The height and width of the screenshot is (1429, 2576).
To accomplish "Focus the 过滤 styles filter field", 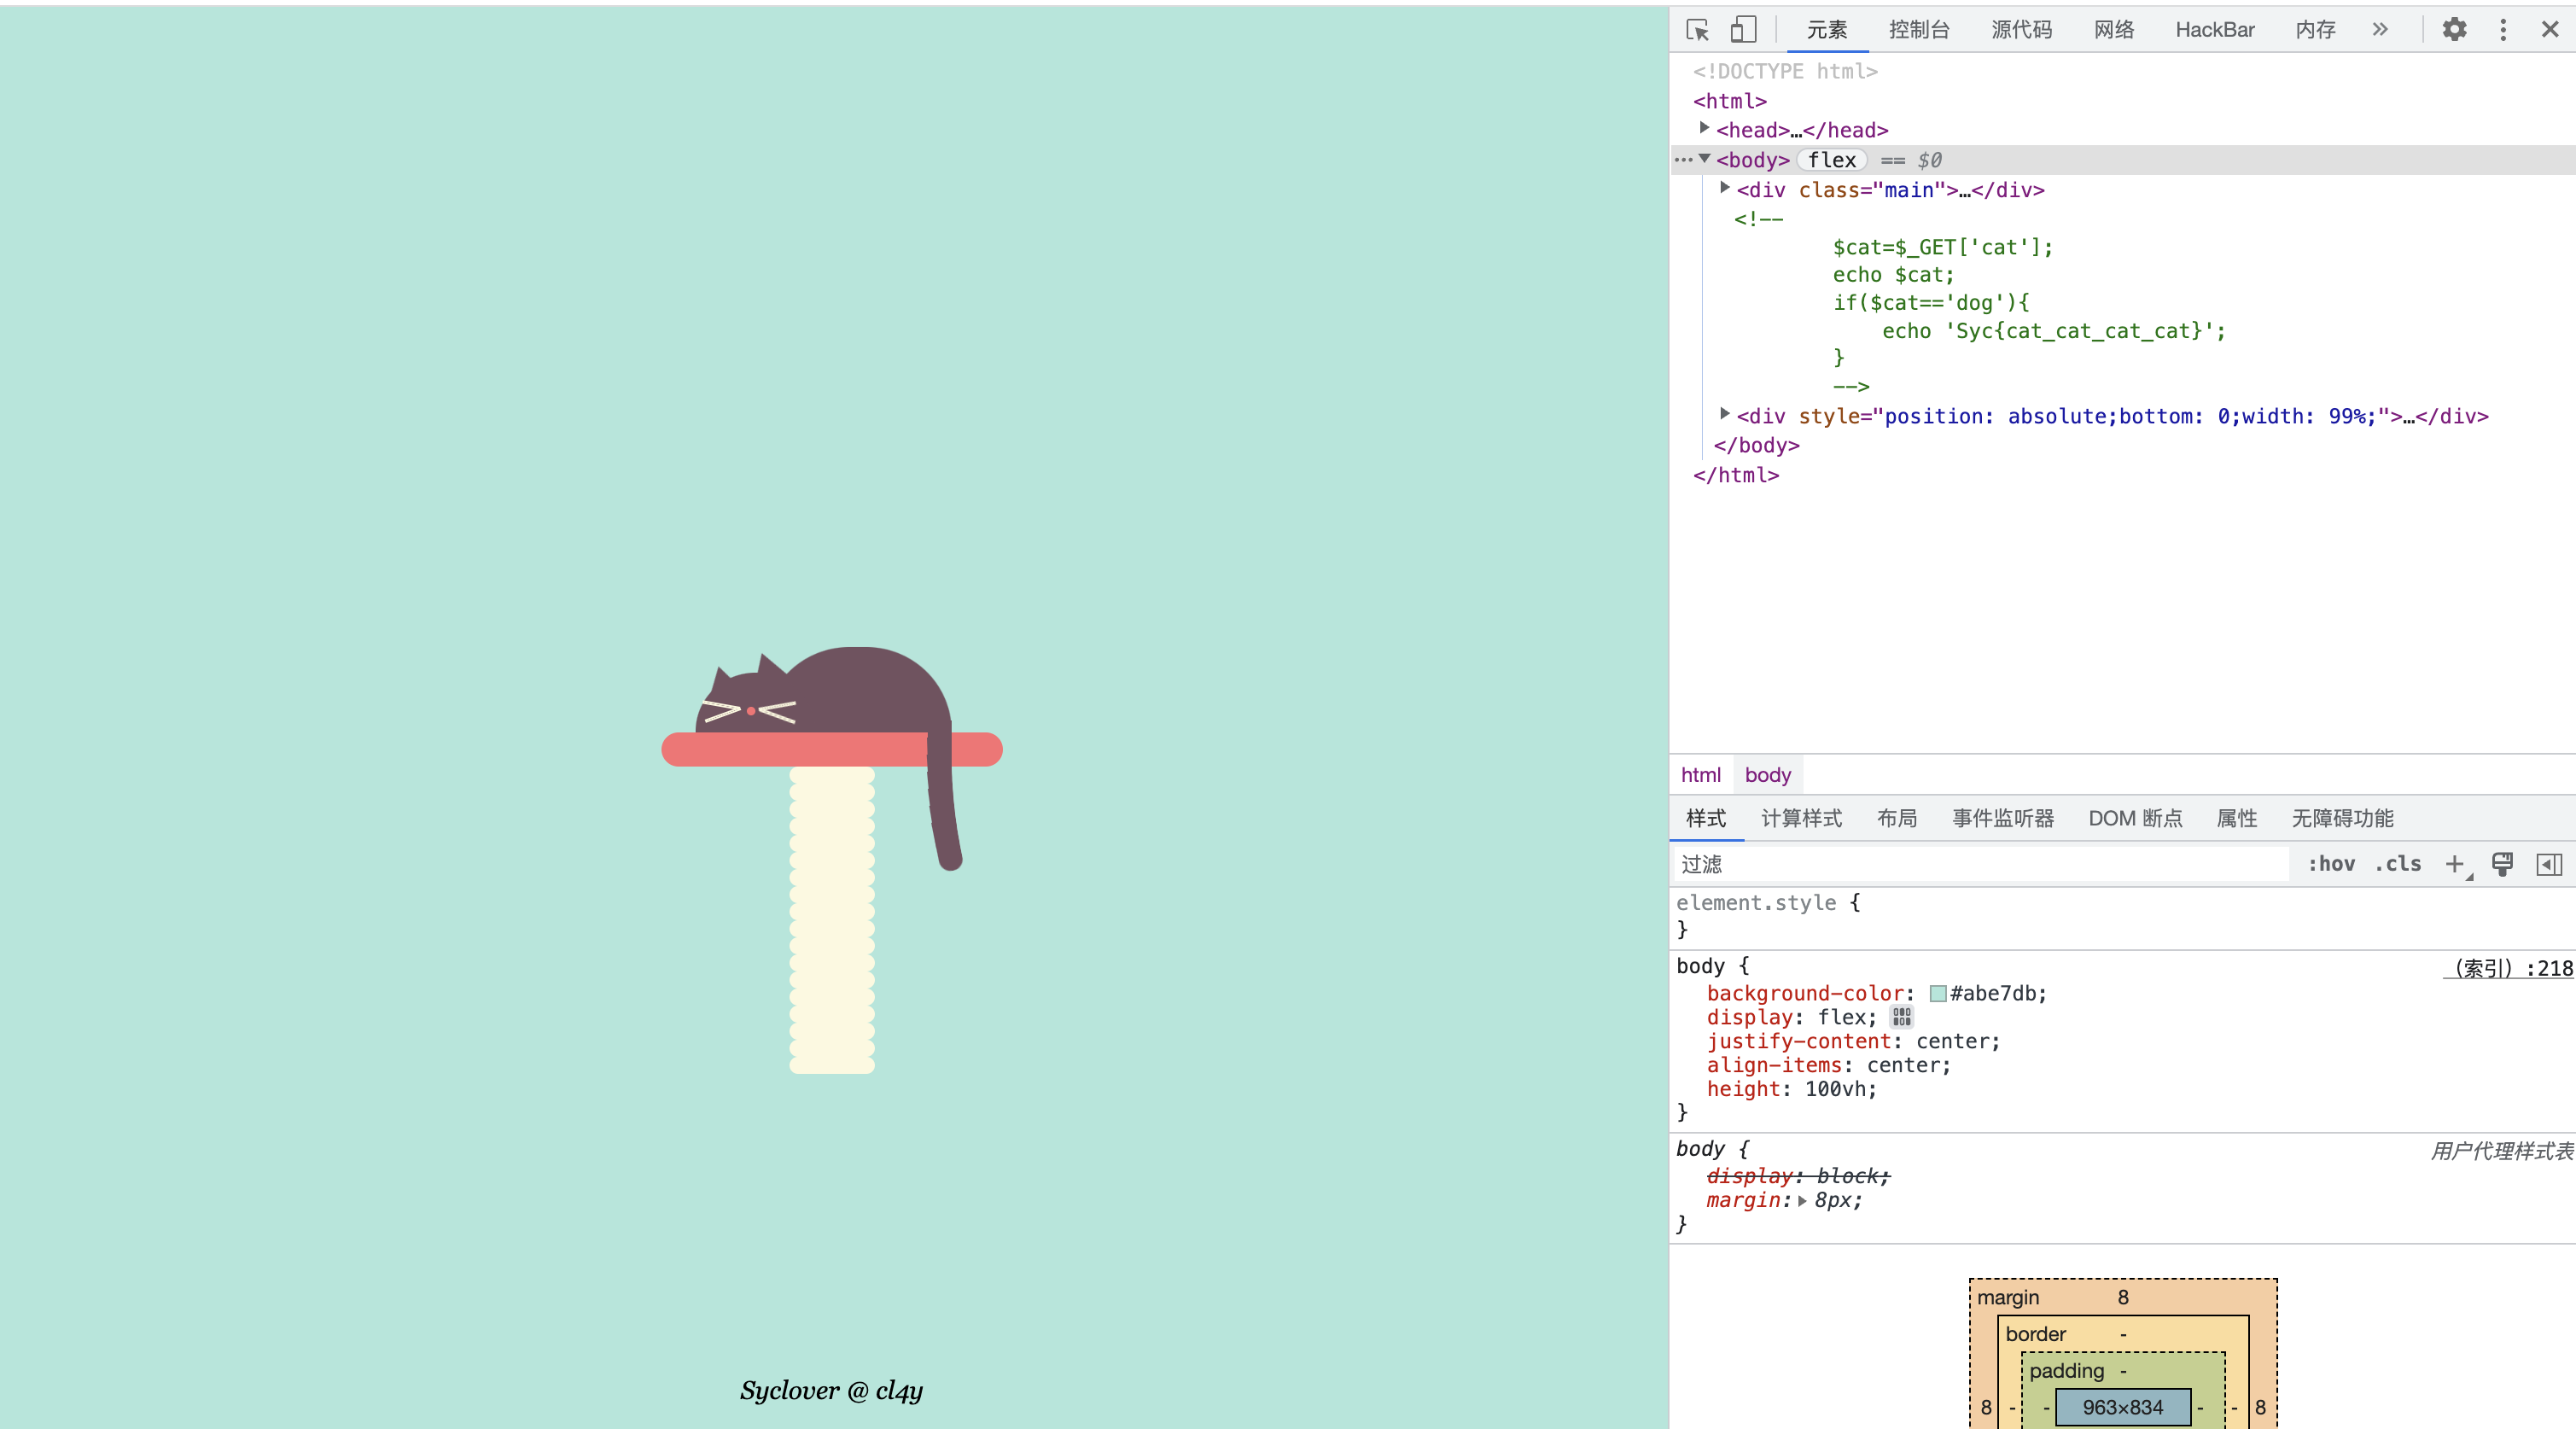I will pos(1982,864).
